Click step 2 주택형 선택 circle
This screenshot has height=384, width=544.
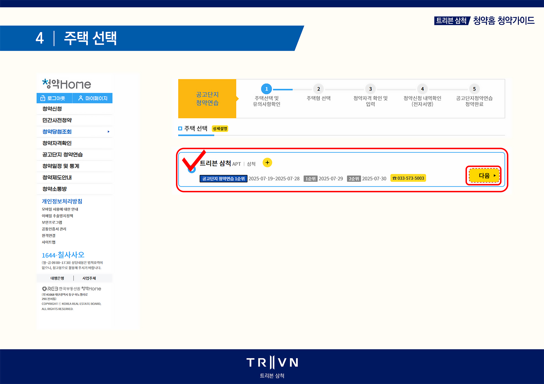[318, 89]
